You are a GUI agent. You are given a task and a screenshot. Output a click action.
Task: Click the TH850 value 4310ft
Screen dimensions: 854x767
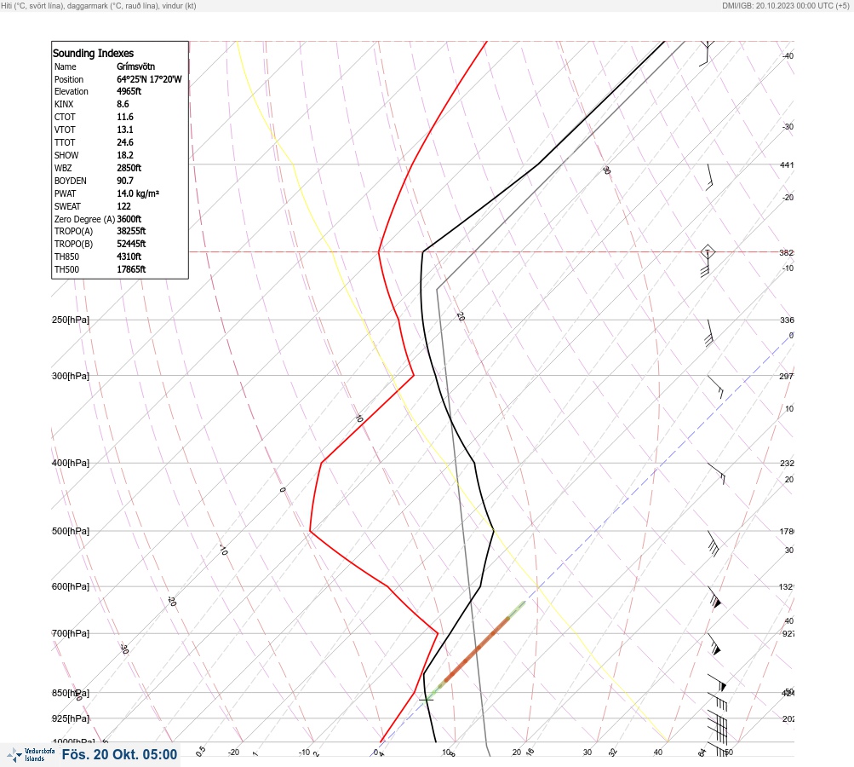(129, 257)
